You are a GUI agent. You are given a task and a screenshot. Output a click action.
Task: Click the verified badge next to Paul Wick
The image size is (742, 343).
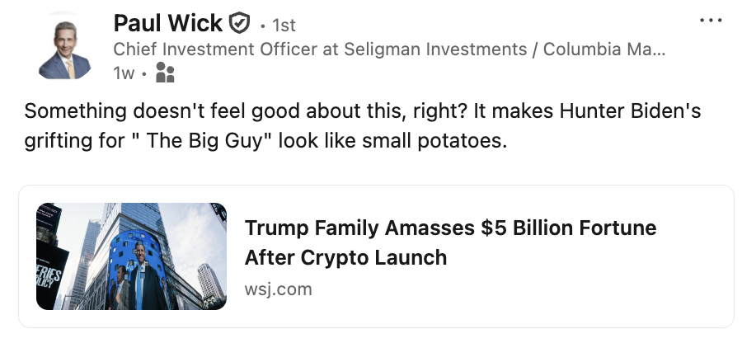coord(239,23)
